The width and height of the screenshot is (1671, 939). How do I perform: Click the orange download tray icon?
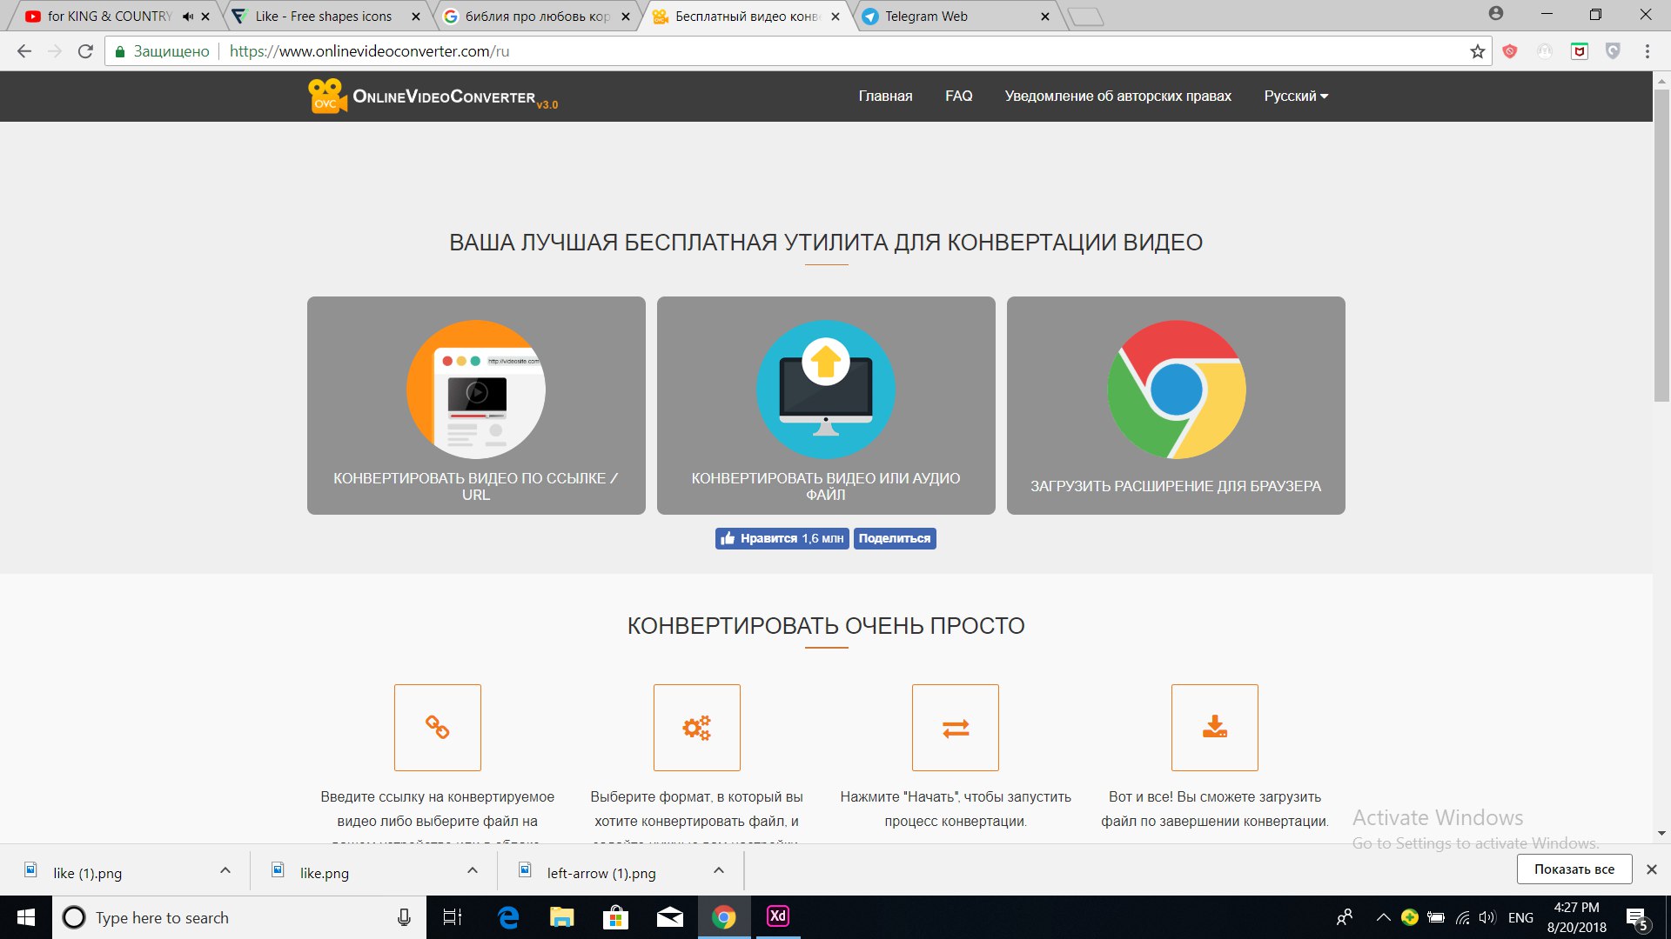click(1214, 727)
